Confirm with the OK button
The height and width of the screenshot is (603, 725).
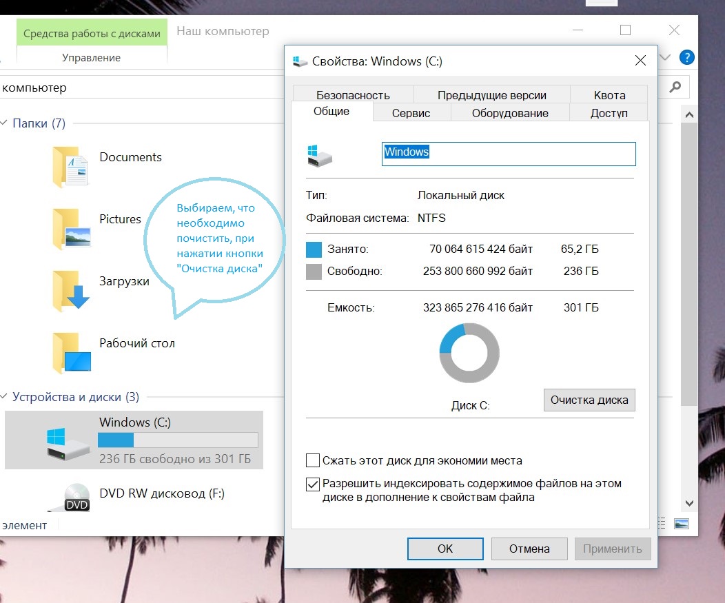click(445, 549)
